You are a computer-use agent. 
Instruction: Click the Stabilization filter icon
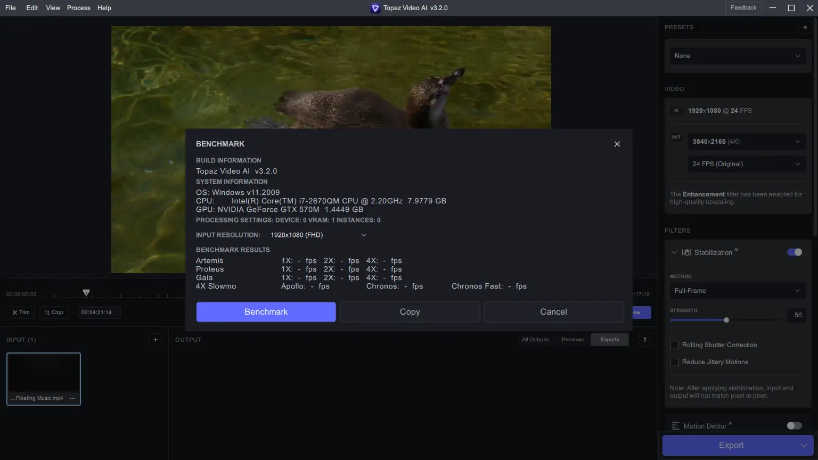point(686,252)
